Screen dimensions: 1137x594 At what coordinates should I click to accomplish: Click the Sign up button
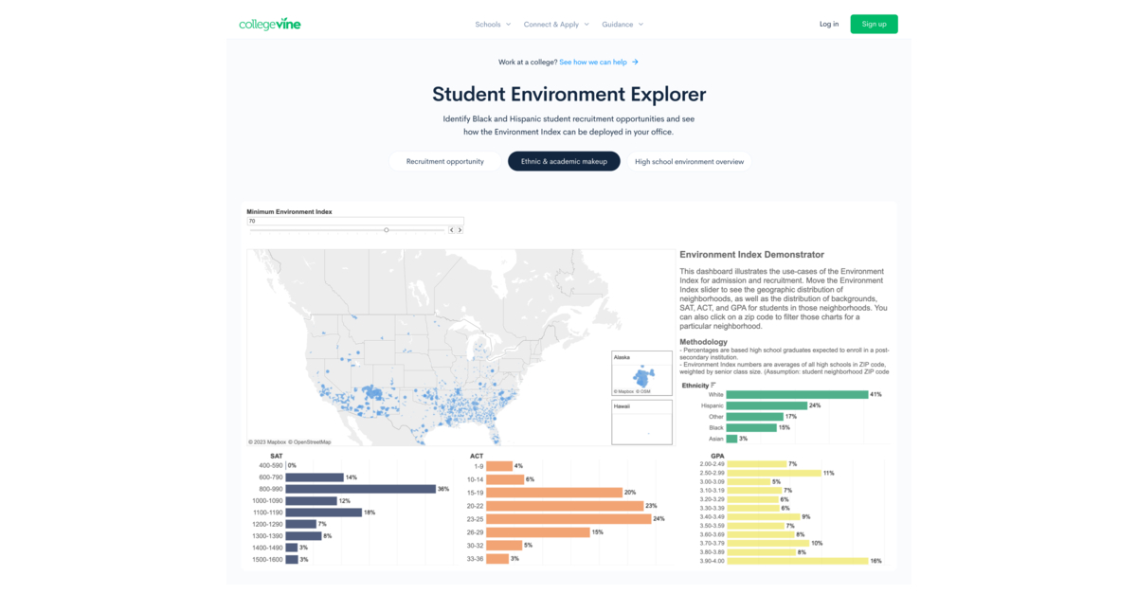pos(874,24)
